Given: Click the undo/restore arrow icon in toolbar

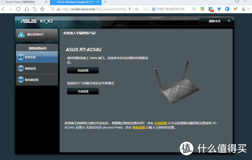Looking at the screenshot, I should [x=34, y=9].
